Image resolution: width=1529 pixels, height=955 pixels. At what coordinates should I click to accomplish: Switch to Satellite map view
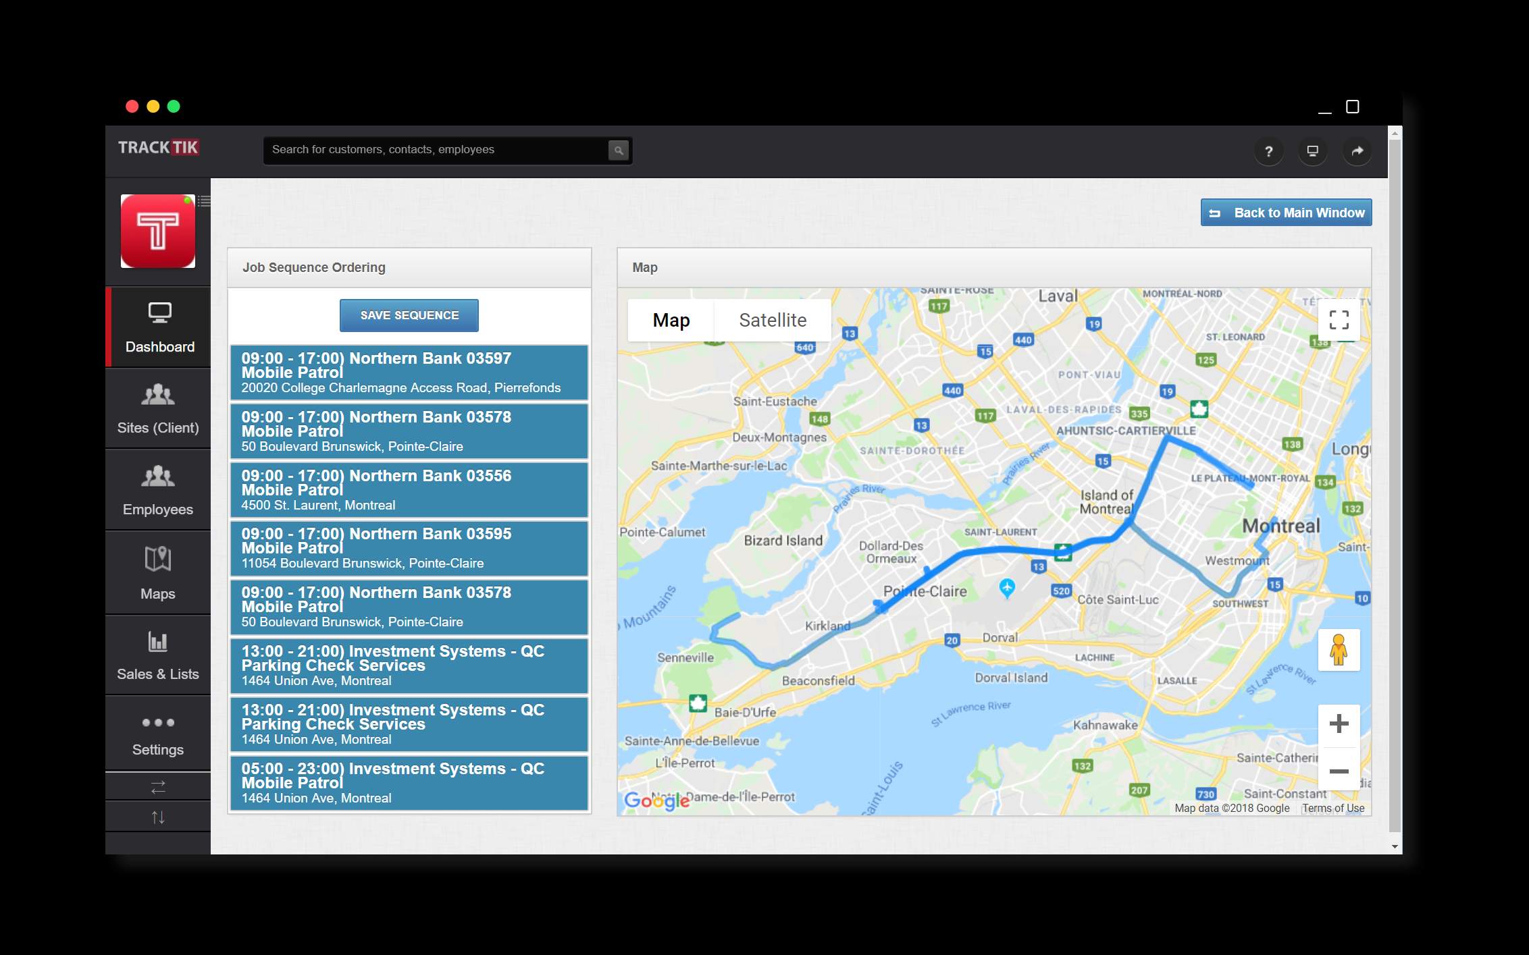tap(771, 320)
